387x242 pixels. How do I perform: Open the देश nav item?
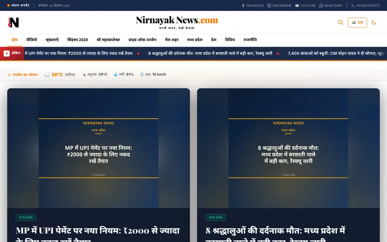point(214,40)
